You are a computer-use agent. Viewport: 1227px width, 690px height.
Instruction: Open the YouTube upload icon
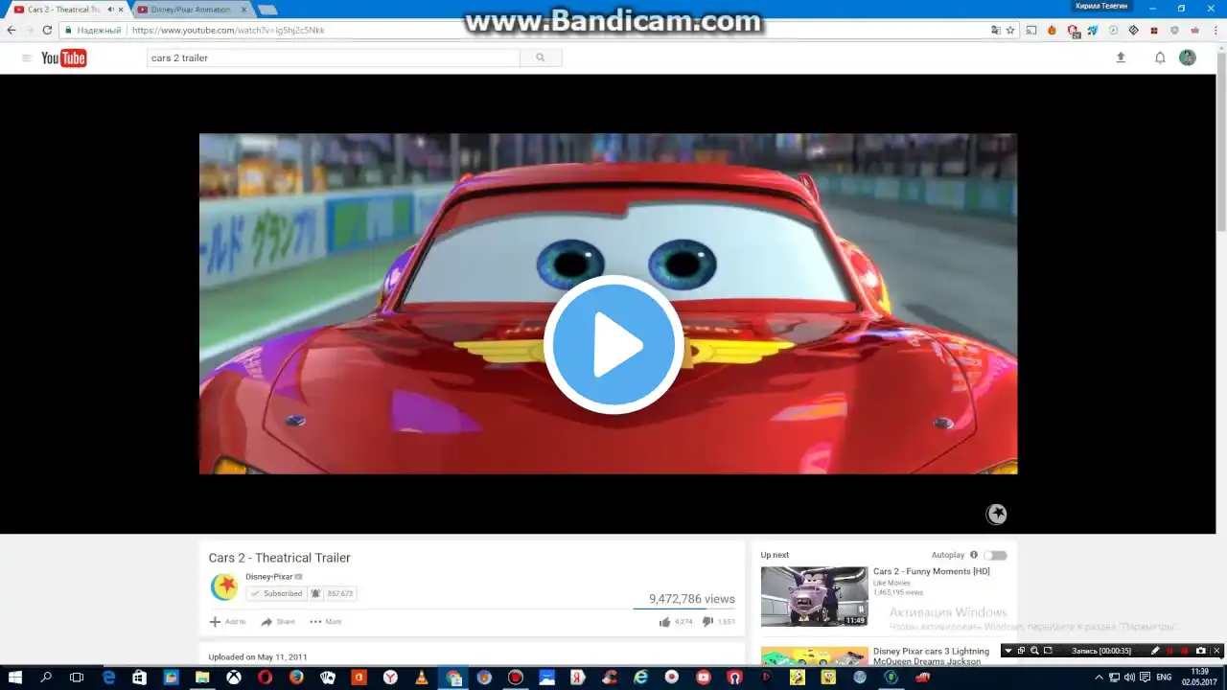coord(1121,58)
